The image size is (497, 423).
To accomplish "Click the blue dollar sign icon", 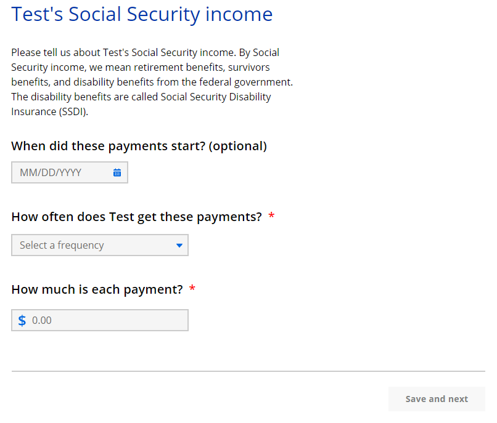I will tap(22, 321).
